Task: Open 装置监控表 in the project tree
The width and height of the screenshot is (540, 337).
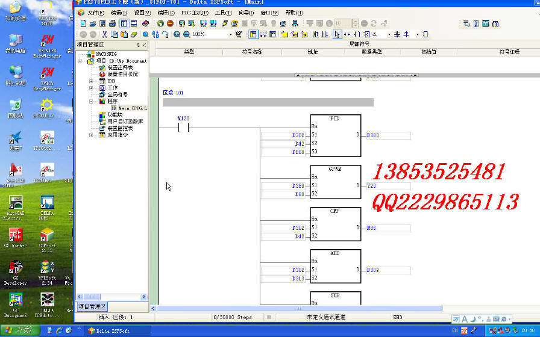Action: pyautogui.click(x=119, y=128)
